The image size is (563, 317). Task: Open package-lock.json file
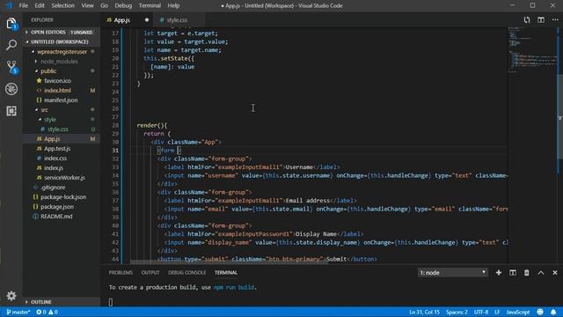[63, 197]
